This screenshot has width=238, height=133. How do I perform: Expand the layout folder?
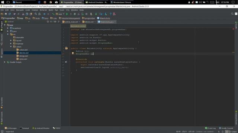(11, 41)
